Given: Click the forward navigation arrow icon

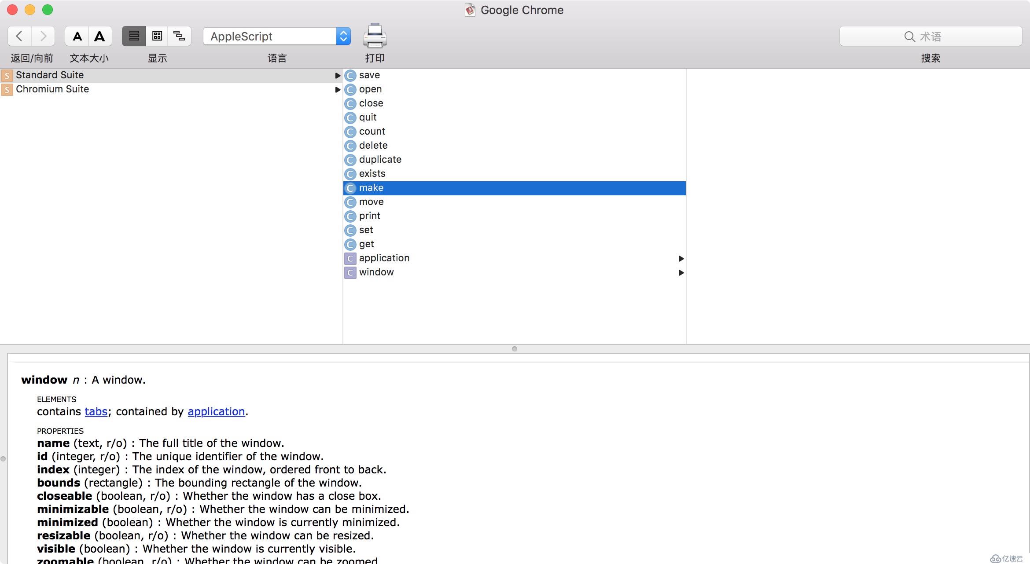Looking at the screenshot, I should point(43,36).
